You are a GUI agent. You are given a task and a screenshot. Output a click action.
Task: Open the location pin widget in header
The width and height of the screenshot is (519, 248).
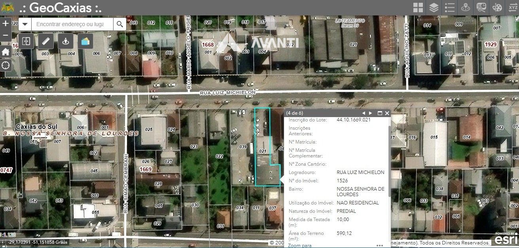pyautogui.click(x=466, y=8)
